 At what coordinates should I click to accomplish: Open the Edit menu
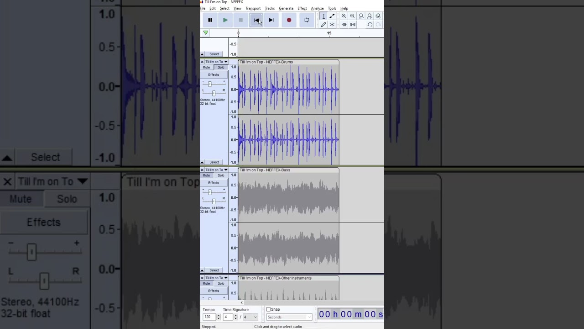click(x=213, y=8)
